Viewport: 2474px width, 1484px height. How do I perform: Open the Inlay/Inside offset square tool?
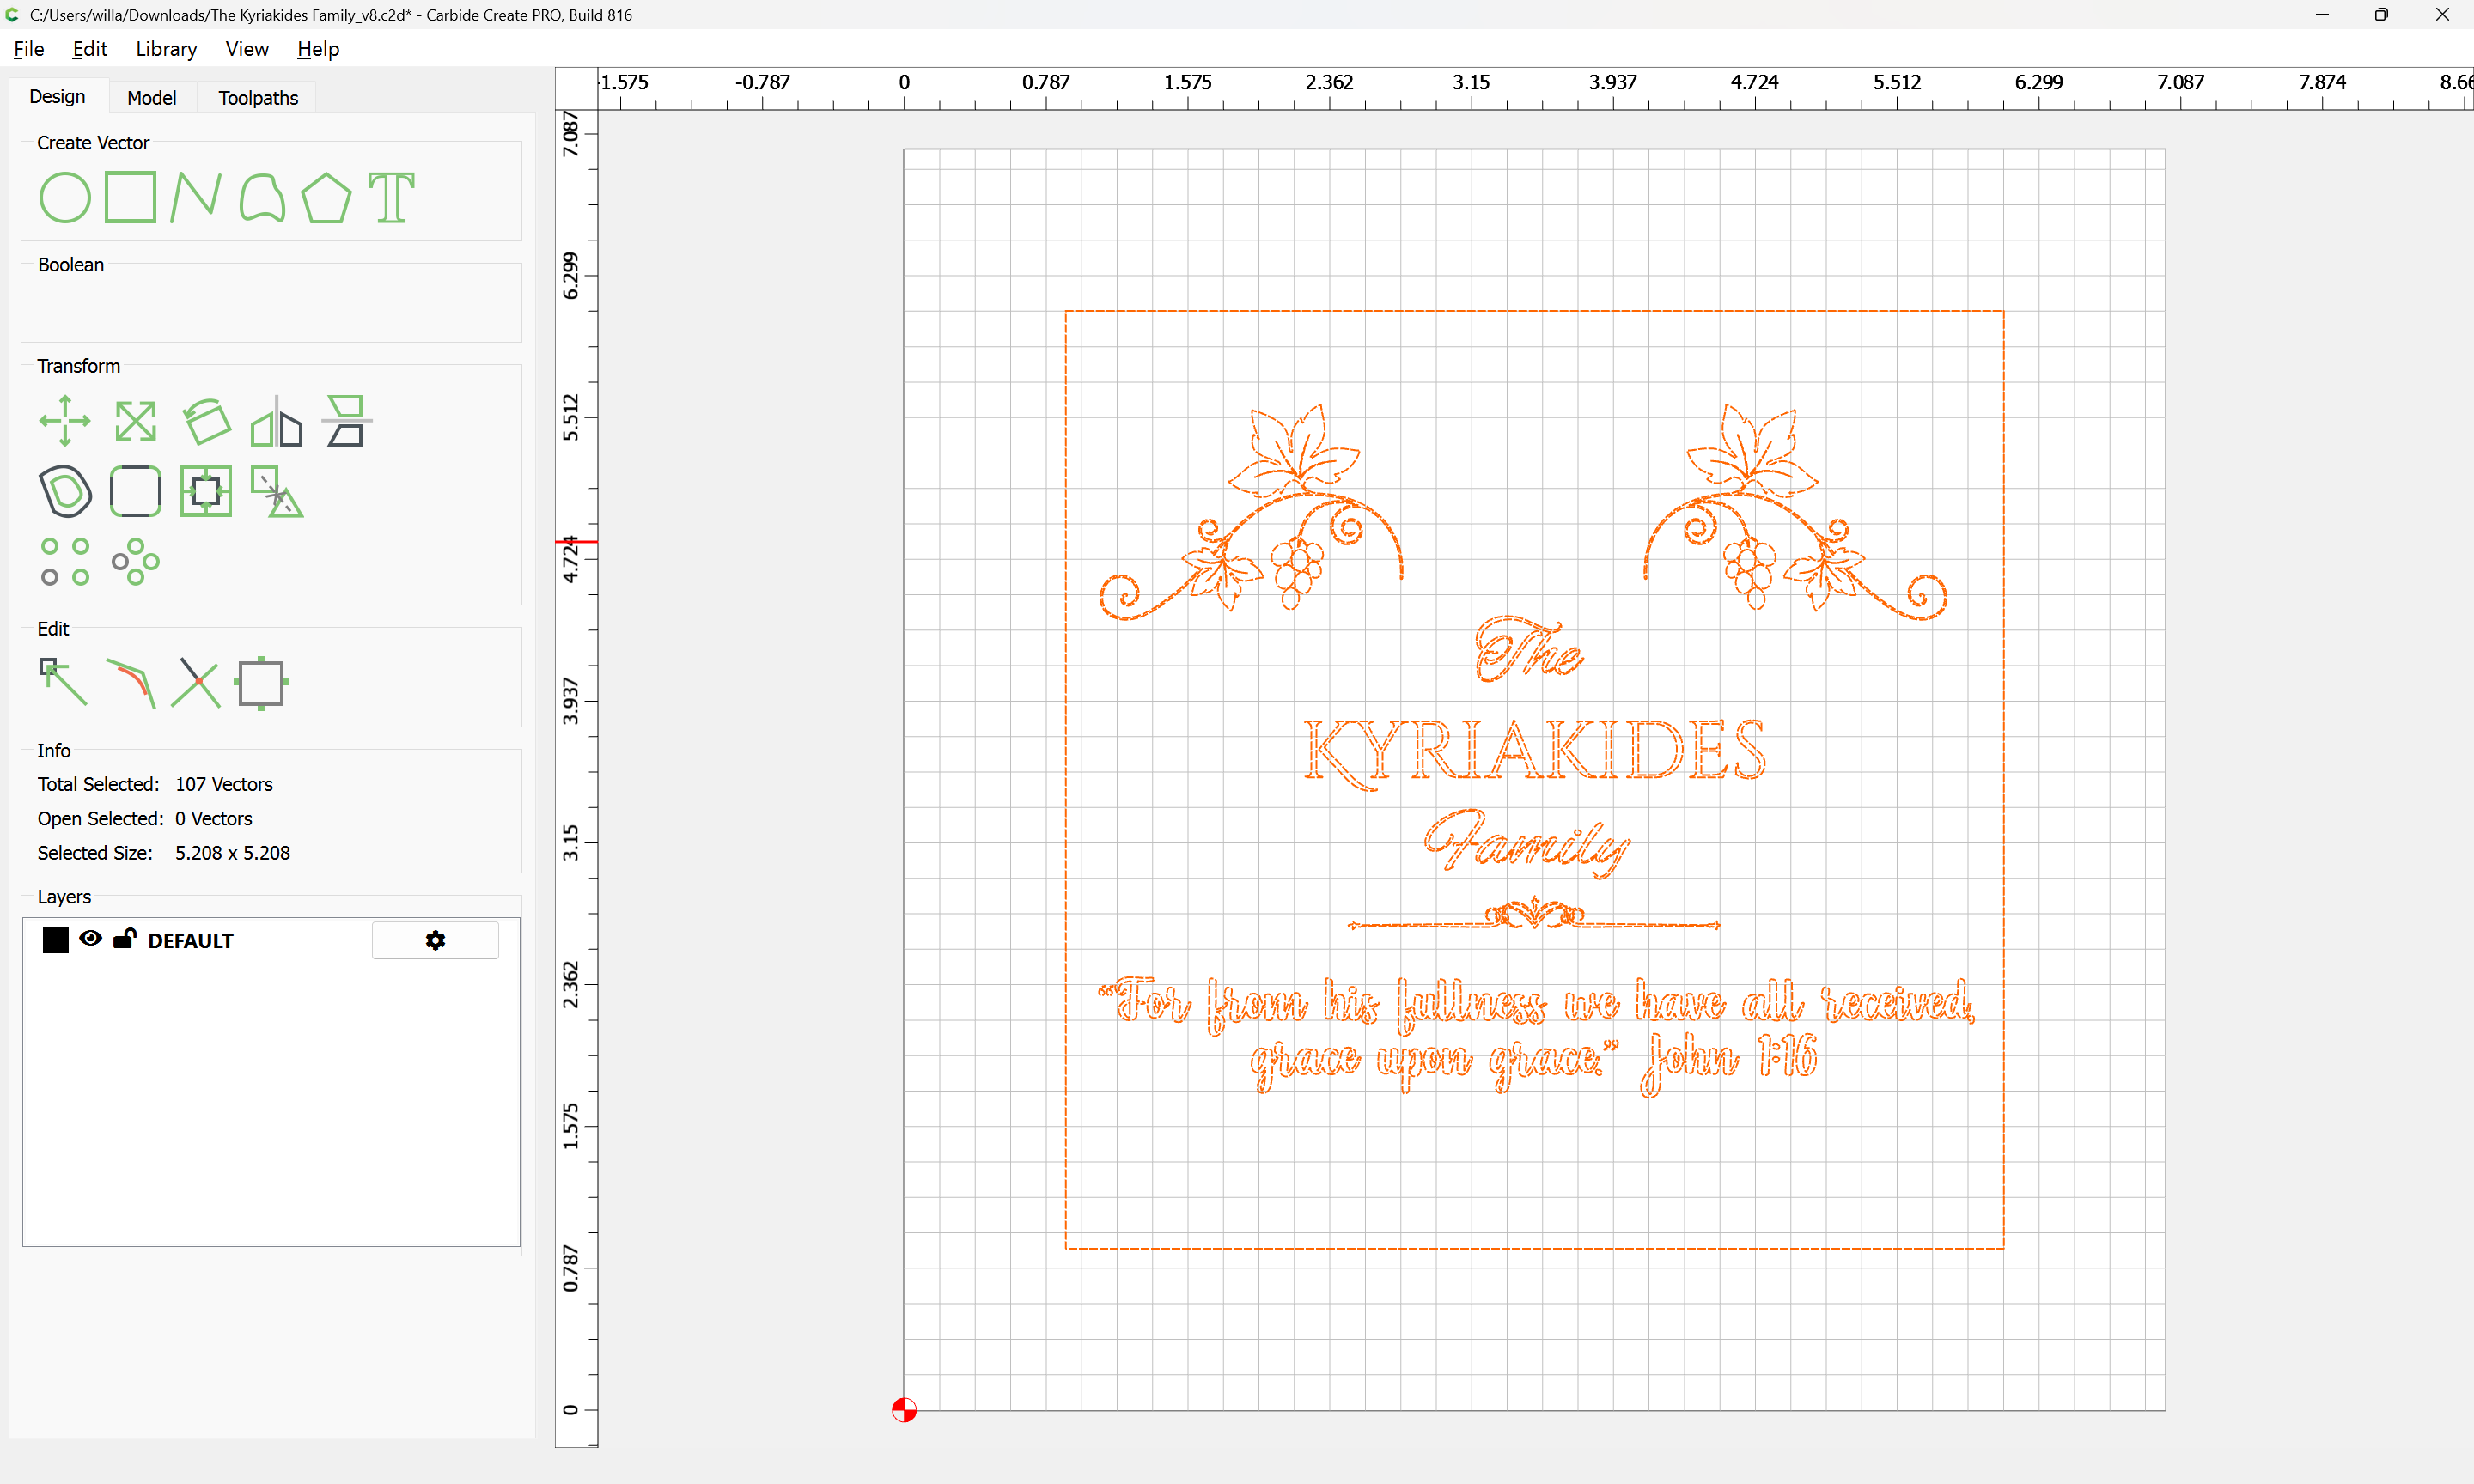206,491
